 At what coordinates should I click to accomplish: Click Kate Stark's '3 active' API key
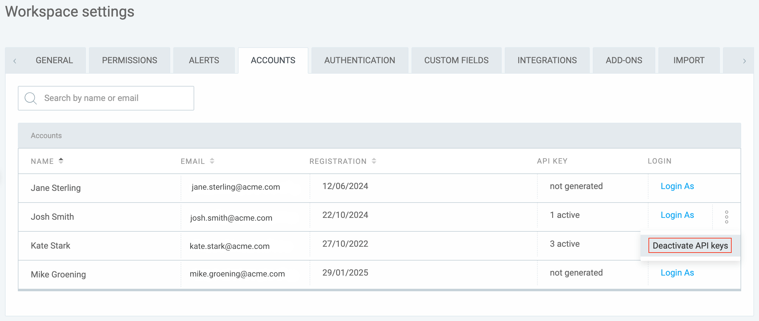tap(565, 244)
